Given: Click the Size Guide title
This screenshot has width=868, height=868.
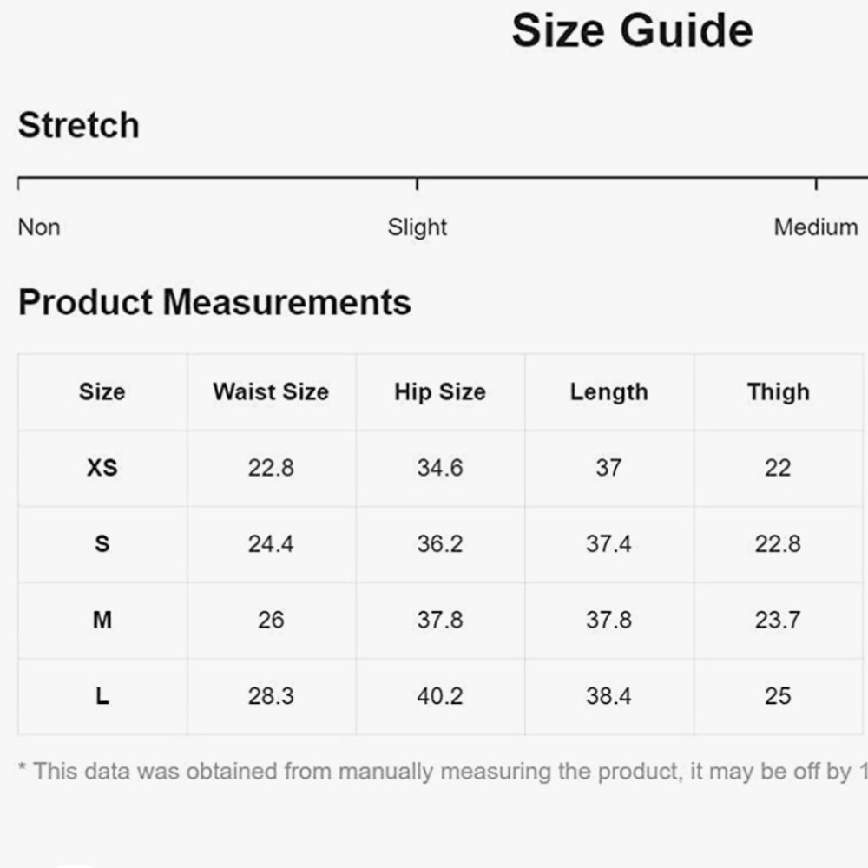Looking at the screenshot, I should click(632, 31).
